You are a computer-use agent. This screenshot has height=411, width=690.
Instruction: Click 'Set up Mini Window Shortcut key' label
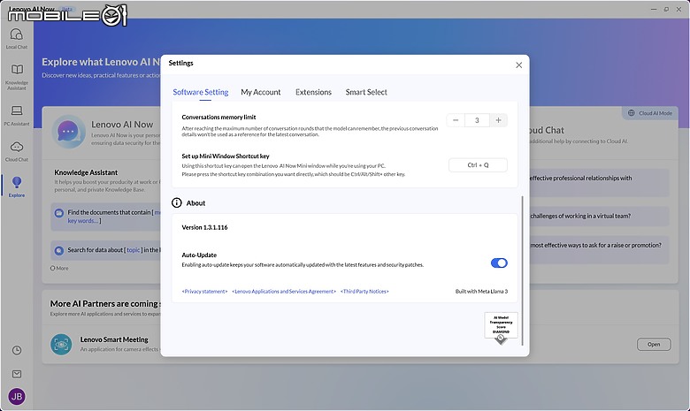click(226, 156)
